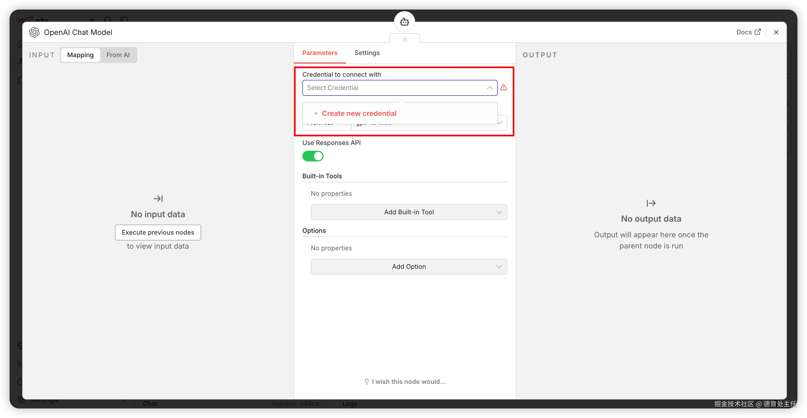Click the OpenAI Chat Model title text
807x418 pixels.
78,32
